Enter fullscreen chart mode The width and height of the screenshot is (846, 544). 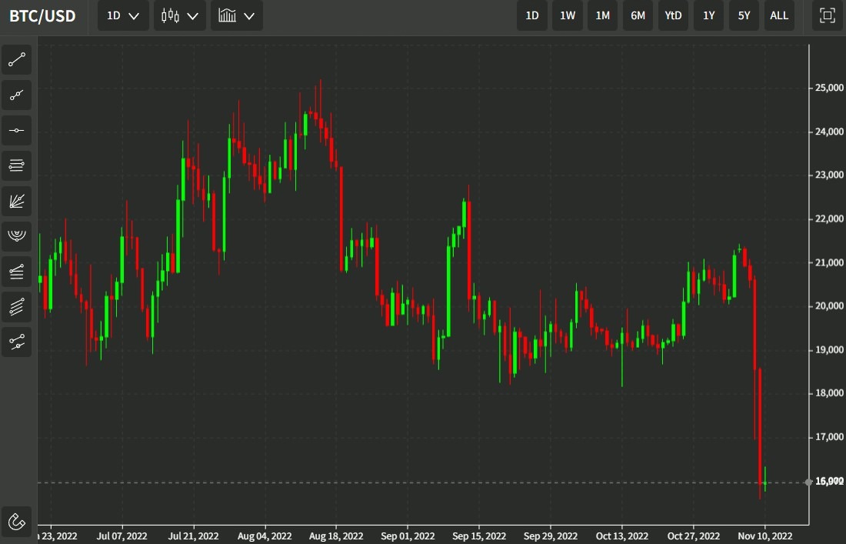click(827, 15)
